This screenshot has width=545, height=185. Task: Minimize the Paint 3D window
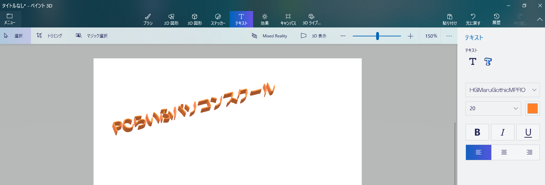click(x=509, y=5)
